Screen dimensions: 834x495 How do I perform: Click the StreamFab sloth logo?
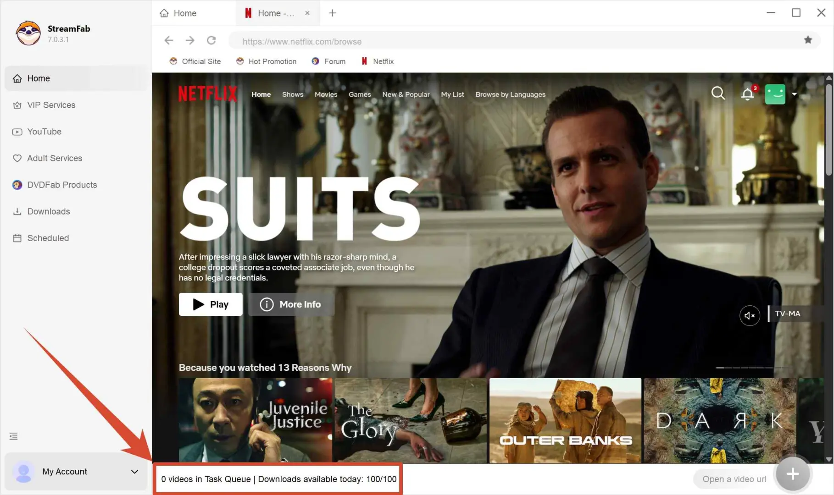coord(28,33)
